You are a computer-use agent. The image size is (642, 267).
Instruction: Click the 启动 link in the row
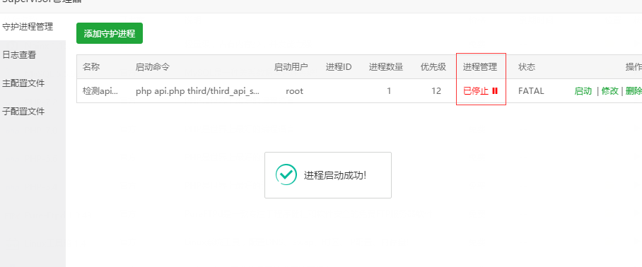583,91
